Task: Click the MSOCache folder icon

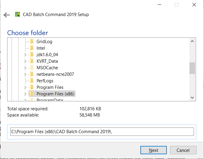Action: pyautogui.click(x=32, y=67)
